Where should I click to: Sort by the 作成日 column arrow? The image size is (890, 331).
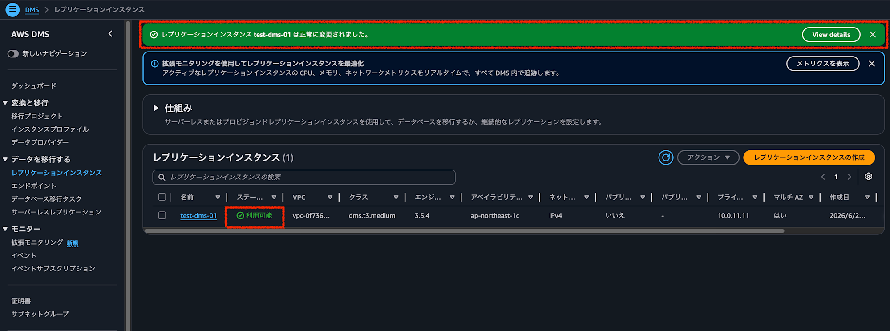click(867, 197)
